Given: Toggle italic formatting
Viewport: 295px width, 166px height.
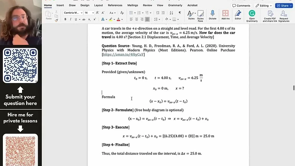Looking at the screenshot, I should click(70, 20).
